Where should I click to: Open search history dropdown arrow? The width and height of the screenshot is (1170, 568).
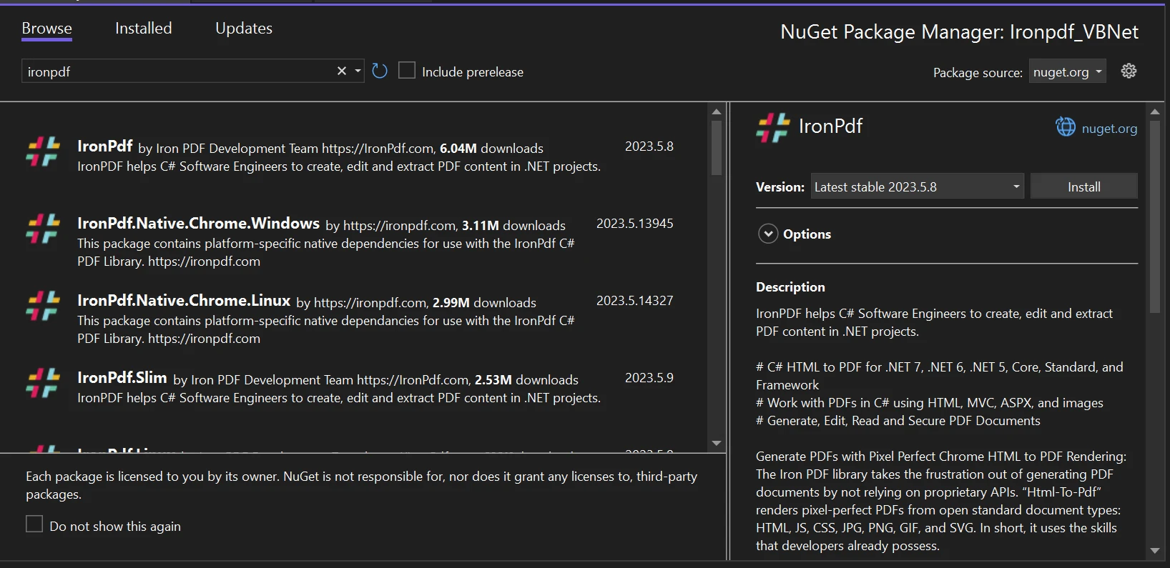[x=358, y=71]
